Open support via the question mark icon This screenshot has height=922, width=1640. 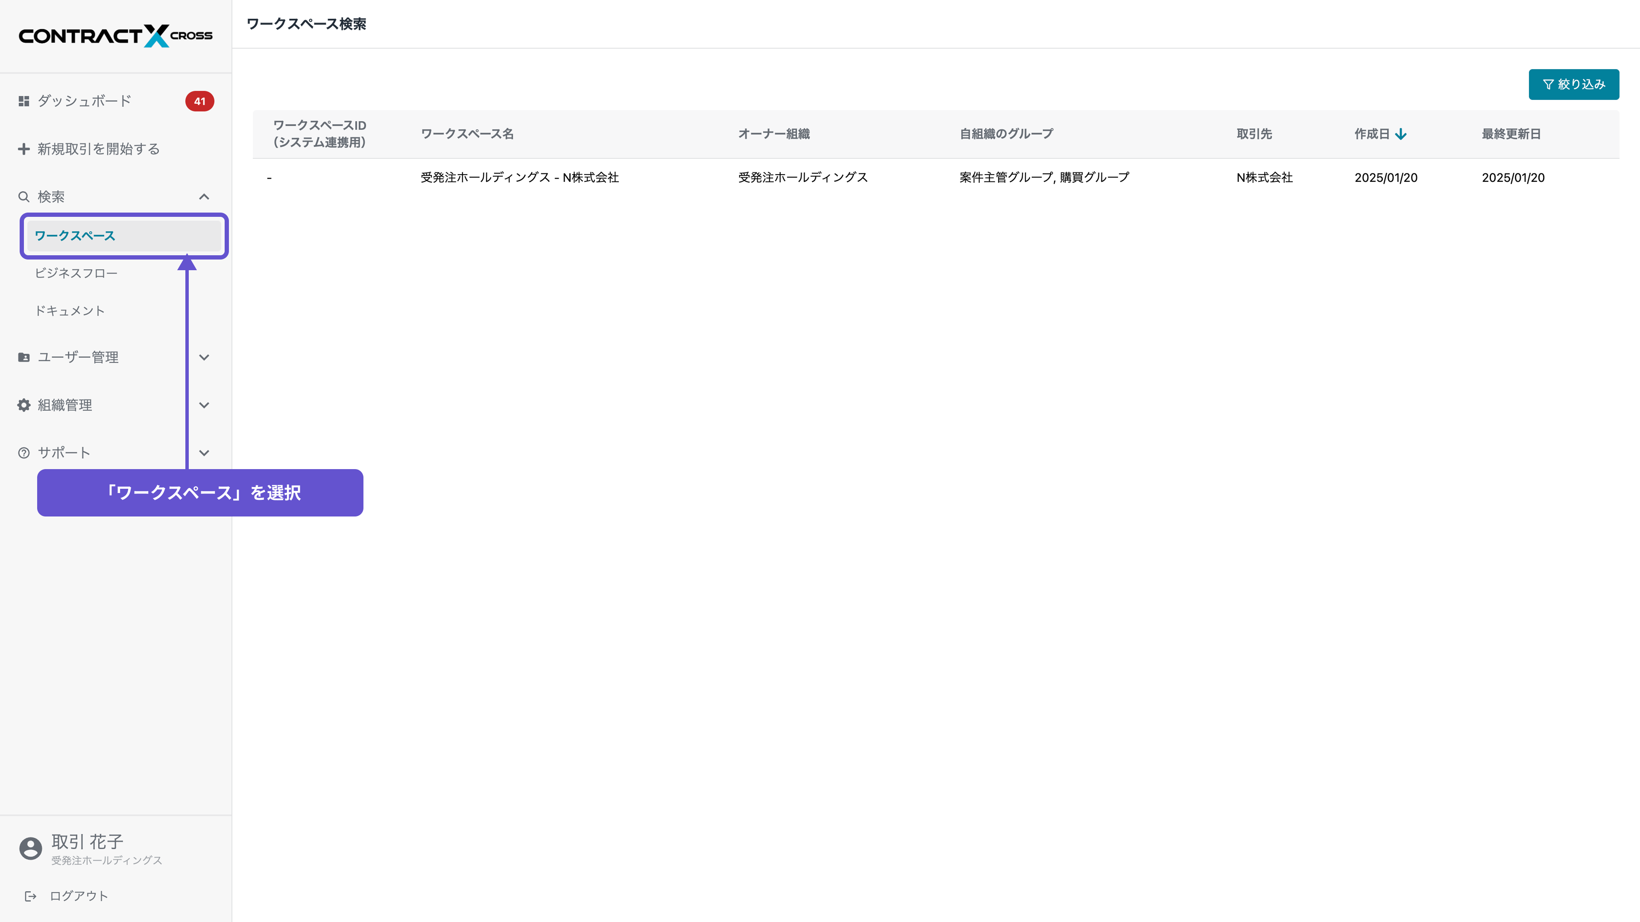coord(23,452)
